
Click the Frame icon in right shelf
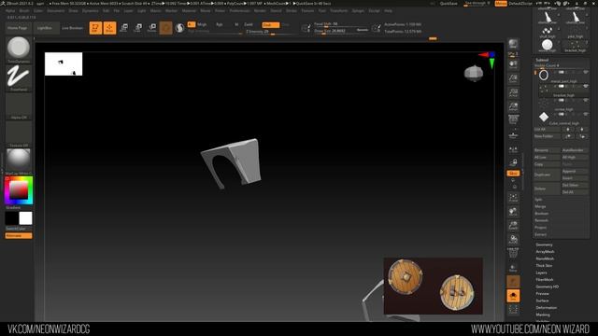pos(513,198)
